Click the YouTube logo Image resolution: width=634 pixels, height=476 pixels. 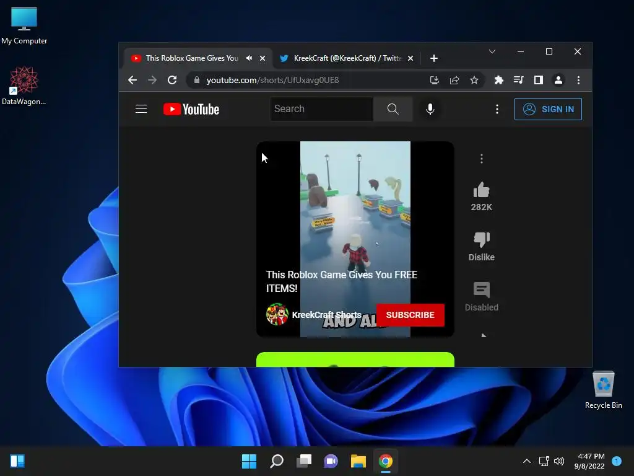pos(191,109)
